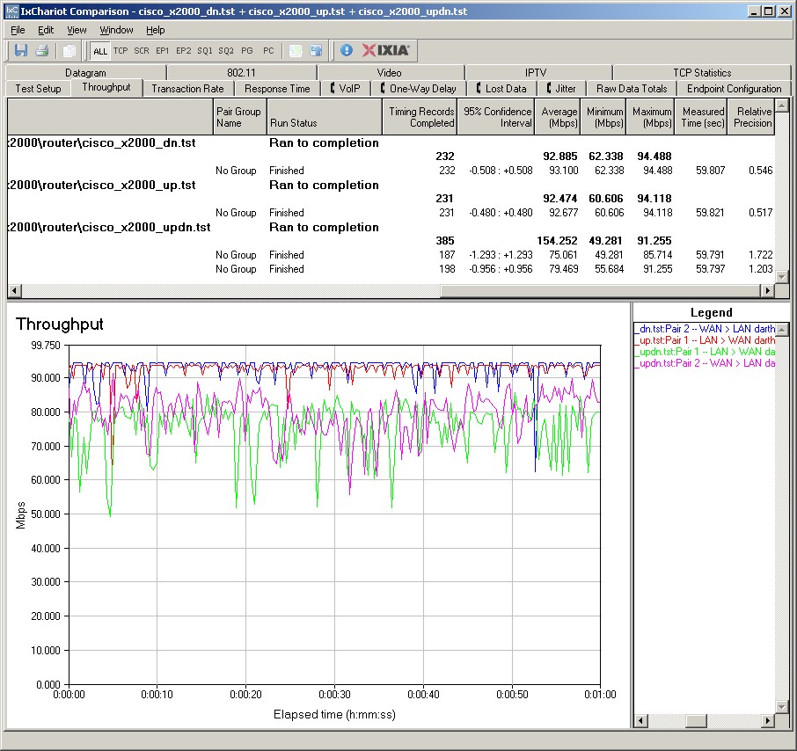
Task: Click the Measured Time (sec) column header
Action: click(x=701, y=117)
